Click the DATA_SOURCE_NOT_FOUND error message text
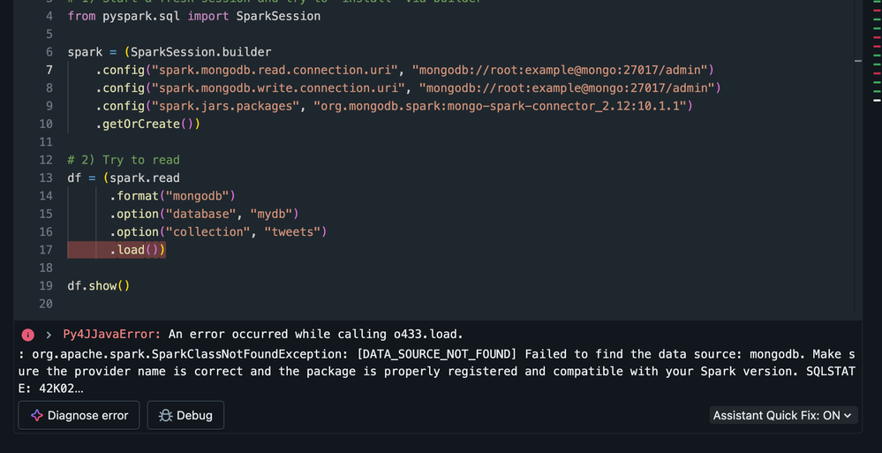 (437, 354)
